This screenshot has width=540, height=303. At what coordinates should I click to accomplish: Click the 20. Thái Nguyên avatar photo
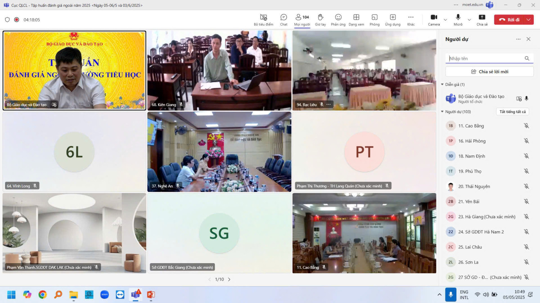pyautogui.click(x=451, y=186)
